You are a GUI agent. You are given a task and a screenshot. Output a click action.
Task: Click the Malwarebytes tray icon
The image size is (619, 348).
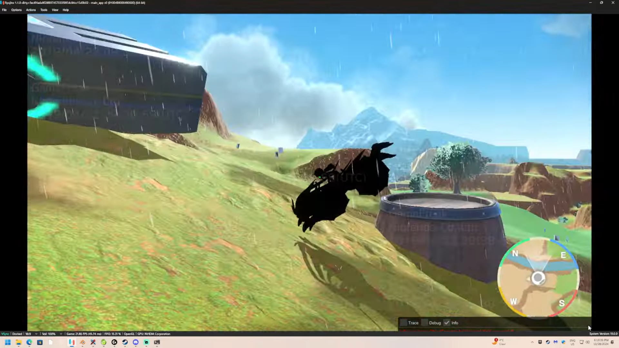(555, 342)
